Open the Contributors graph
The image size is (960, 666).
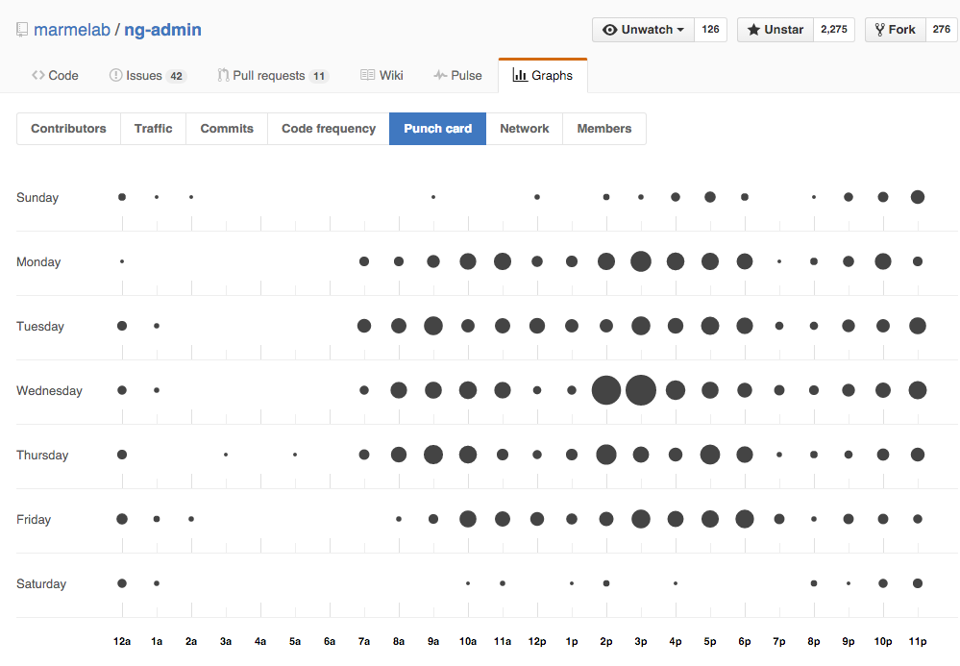68,129
